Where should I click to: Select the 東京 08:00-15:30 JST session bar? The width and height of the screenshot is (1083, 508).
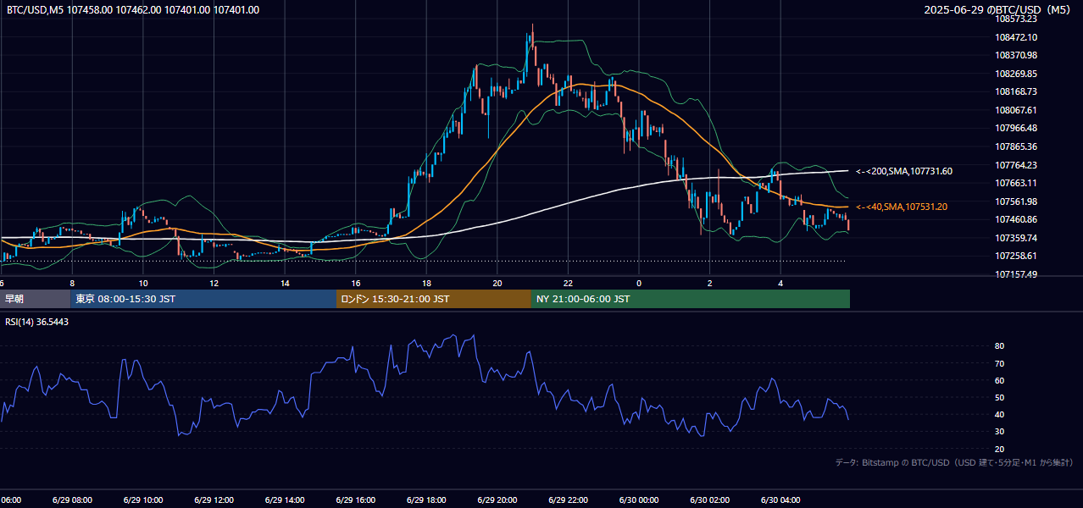[203, 299]
